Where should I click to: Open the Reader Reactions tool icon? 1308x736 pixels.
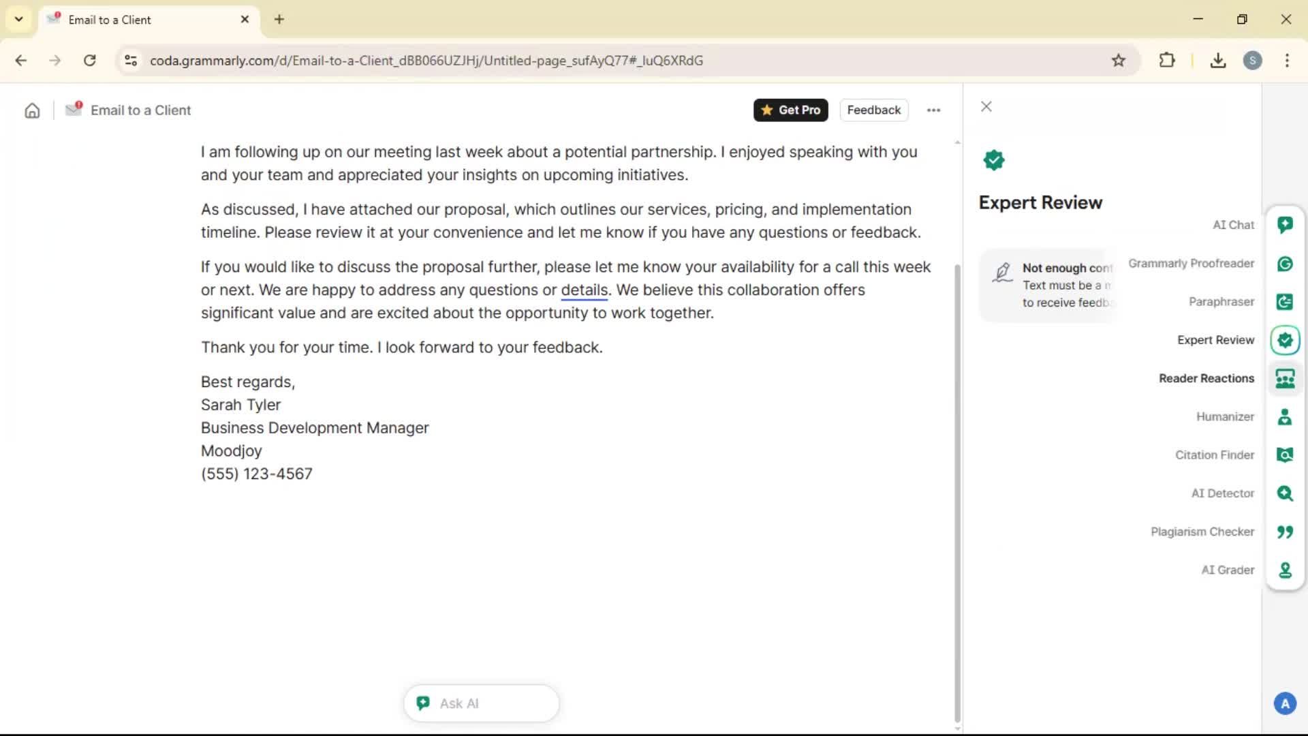[x=1285, y=378]
